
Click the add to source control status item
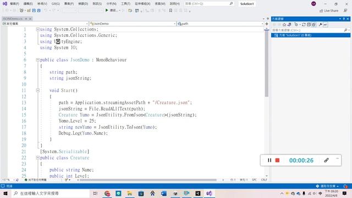[327, 186]
